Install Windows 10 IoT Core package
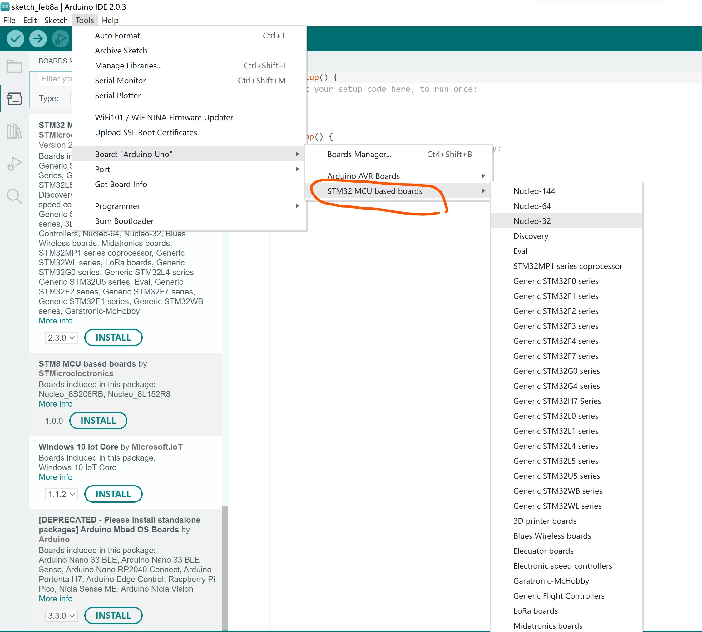Image resolution: width=702 pixels, height=632 pixels. [x=113, y=494]
